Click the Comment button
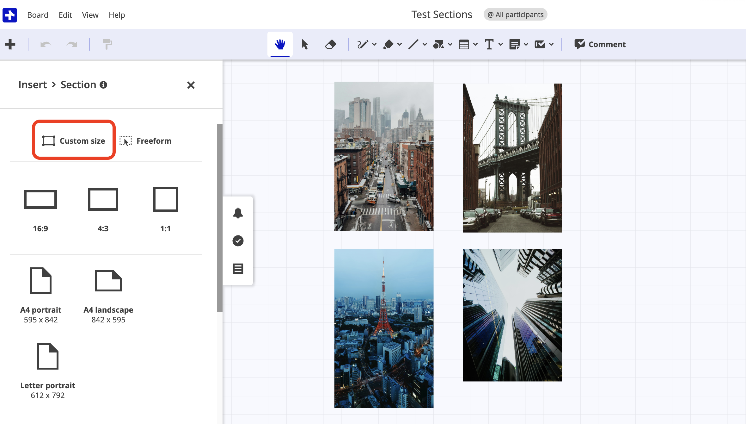 point(600,44)
